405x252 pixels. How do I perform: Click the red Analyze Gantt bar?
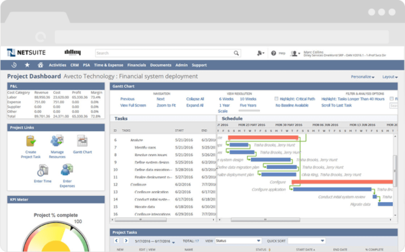pos(263,138)
